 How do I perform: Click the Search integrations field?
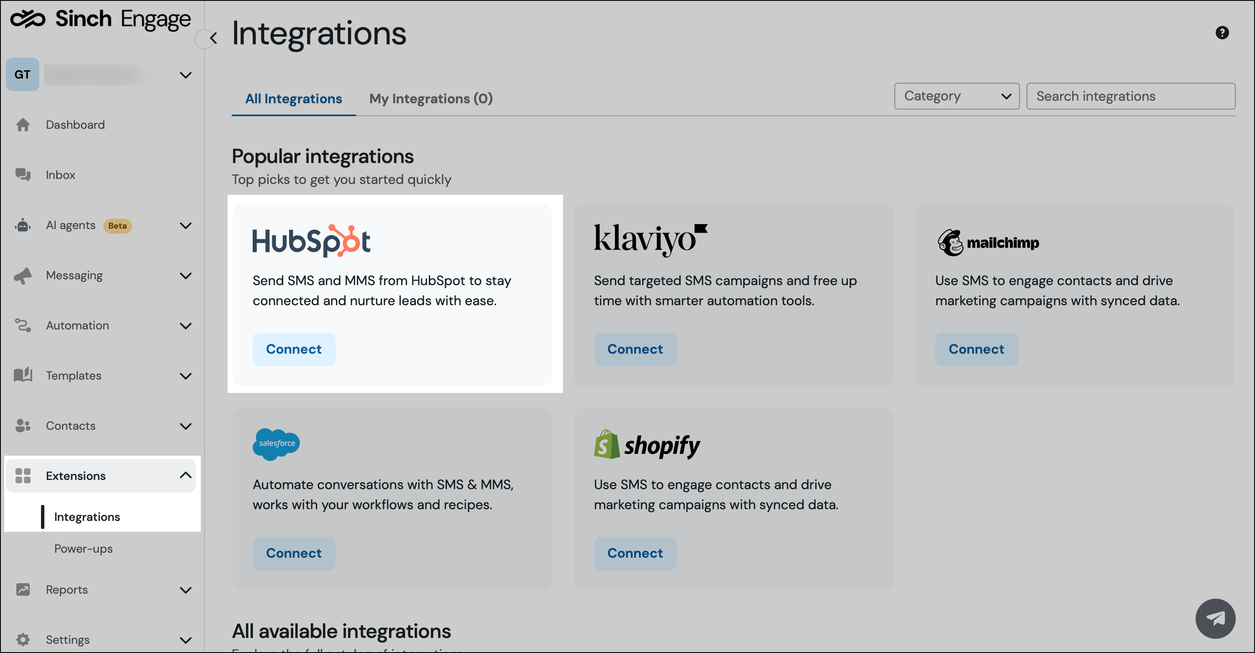click(x=1130, y=96)
